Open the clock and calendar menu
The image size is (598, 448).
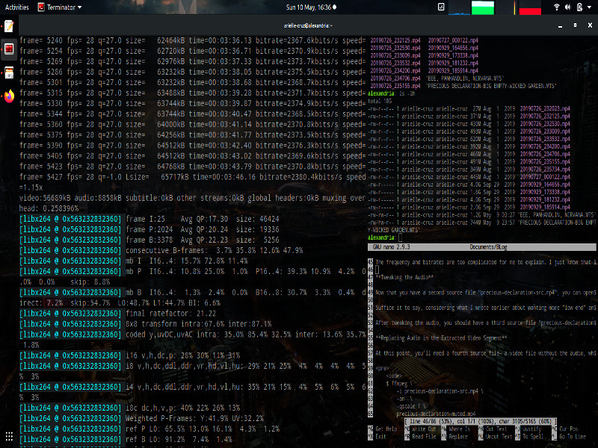click(311, 7)
